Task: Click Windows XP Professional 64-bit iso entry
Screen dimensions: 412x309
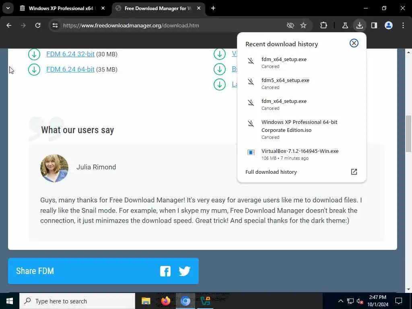Action: coord(301,129)
